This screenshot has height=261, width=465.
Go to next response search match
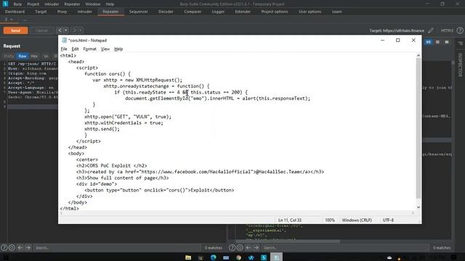[x=256, y=248]
